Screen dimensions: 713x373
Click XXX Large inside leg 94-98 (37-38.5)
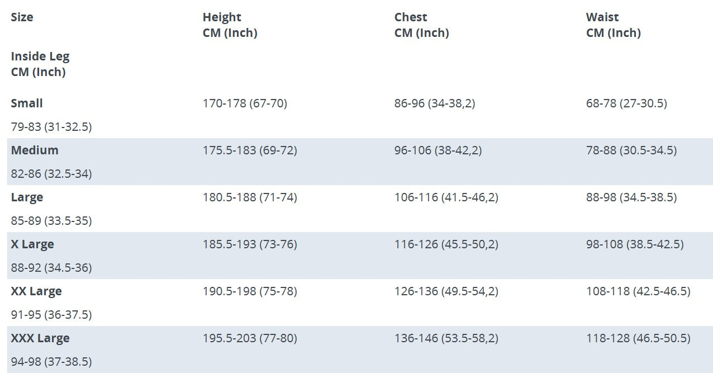coord(51,362)
